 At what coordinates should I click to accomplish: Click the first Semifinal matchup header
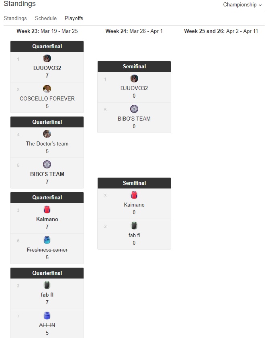pos(134,66)
